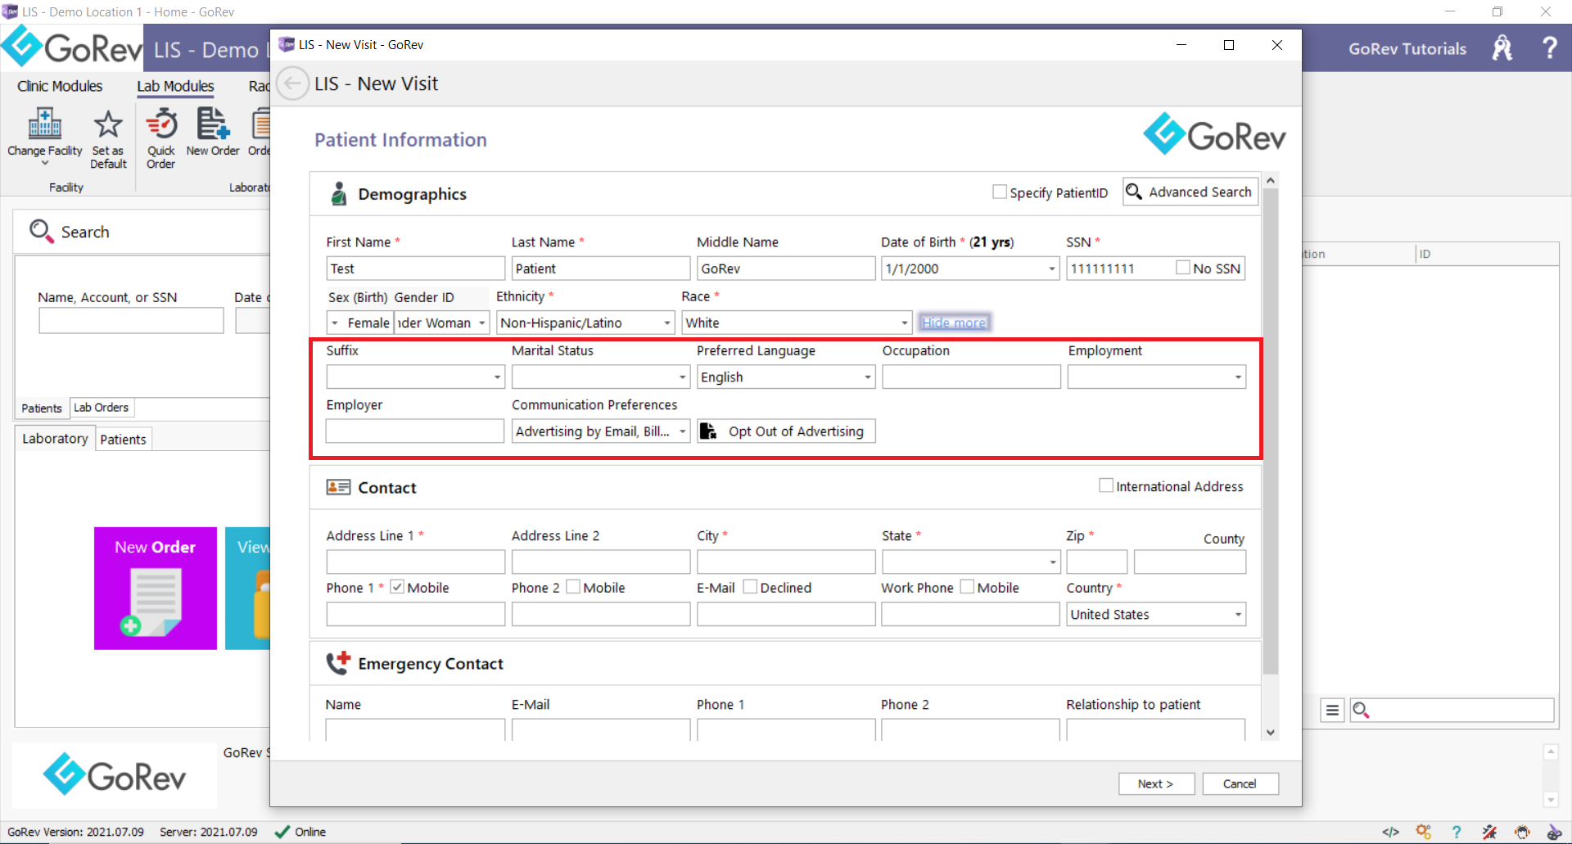Viewport: 1572px width, 844px height.
Task: Click the code brackets status bar icon
Action: point(1390,832)
